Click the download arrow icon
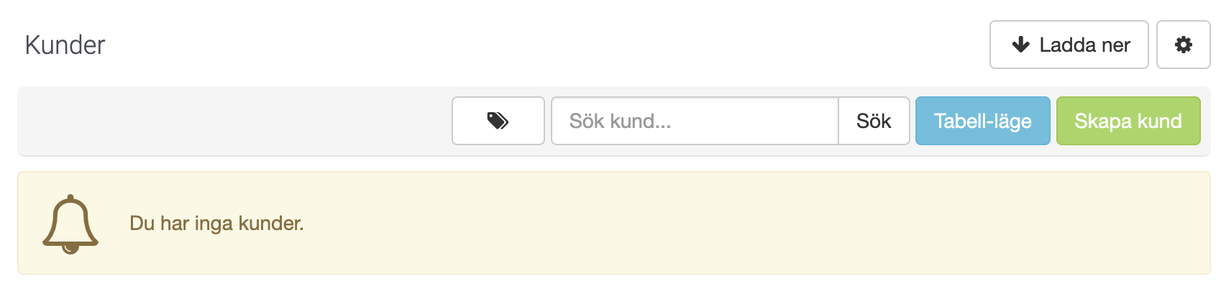 click(1020, 45)
